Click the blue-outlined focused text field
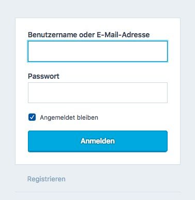The height and width of the screenshot is (200, 195). pos(98,51)
